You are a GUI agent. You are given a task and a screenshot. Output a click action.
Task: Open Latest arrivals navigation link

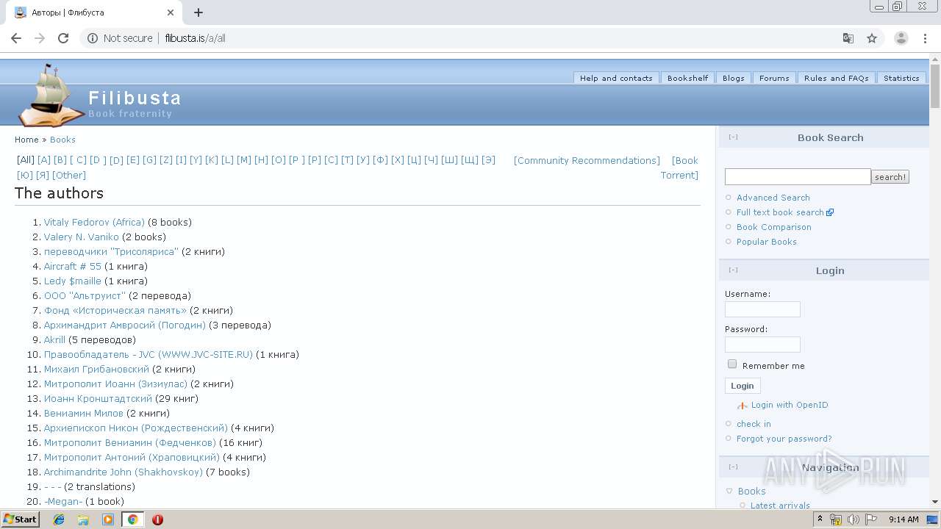780,505
